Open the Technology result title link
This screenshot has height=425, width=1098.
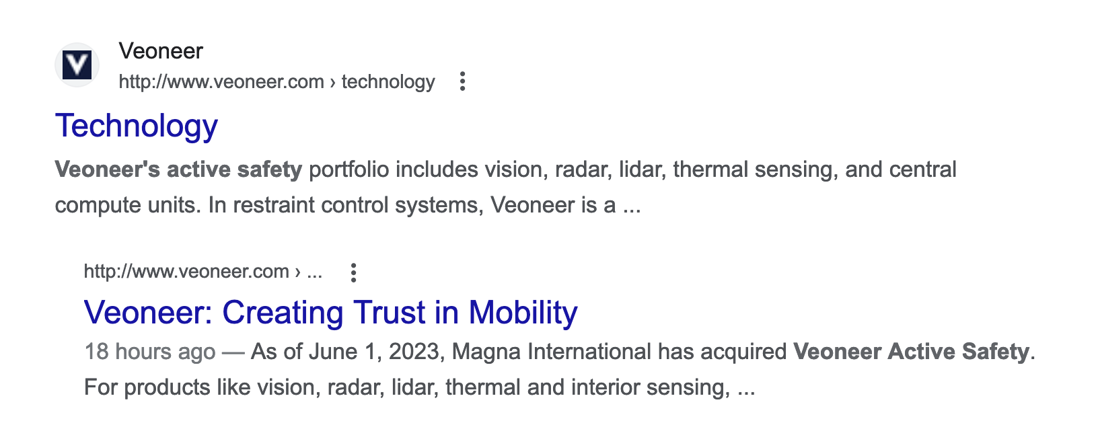[137, 126]
